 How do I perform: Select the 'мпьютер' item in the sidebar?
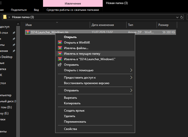tap(6, 95)
